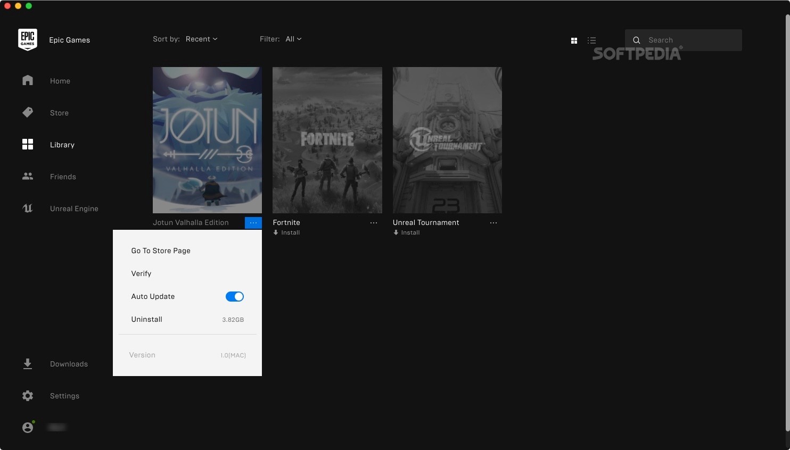Install Unreal Tournament using the Install link
Screen dimensions: 790x450
click(410, 232)
